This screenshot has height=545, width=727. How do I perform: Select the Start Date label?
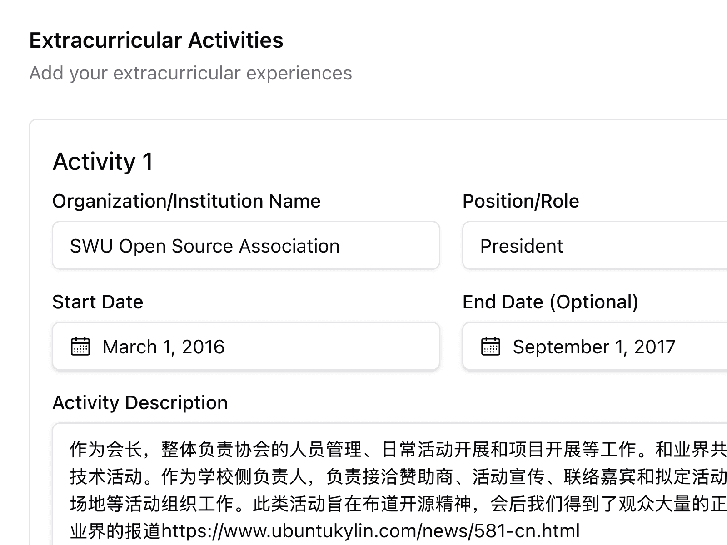pyautogui.click(x=98, y=302)
